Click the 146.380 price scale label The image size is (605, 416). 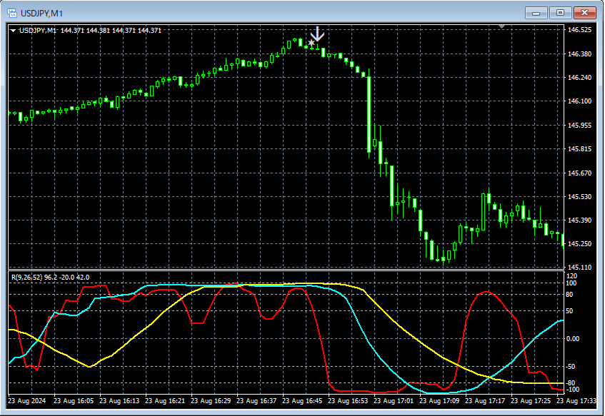(x=579, y=54)
